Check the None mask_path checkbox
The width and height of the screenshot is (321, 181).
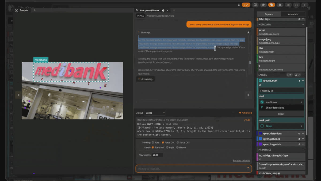click(262, 126)
